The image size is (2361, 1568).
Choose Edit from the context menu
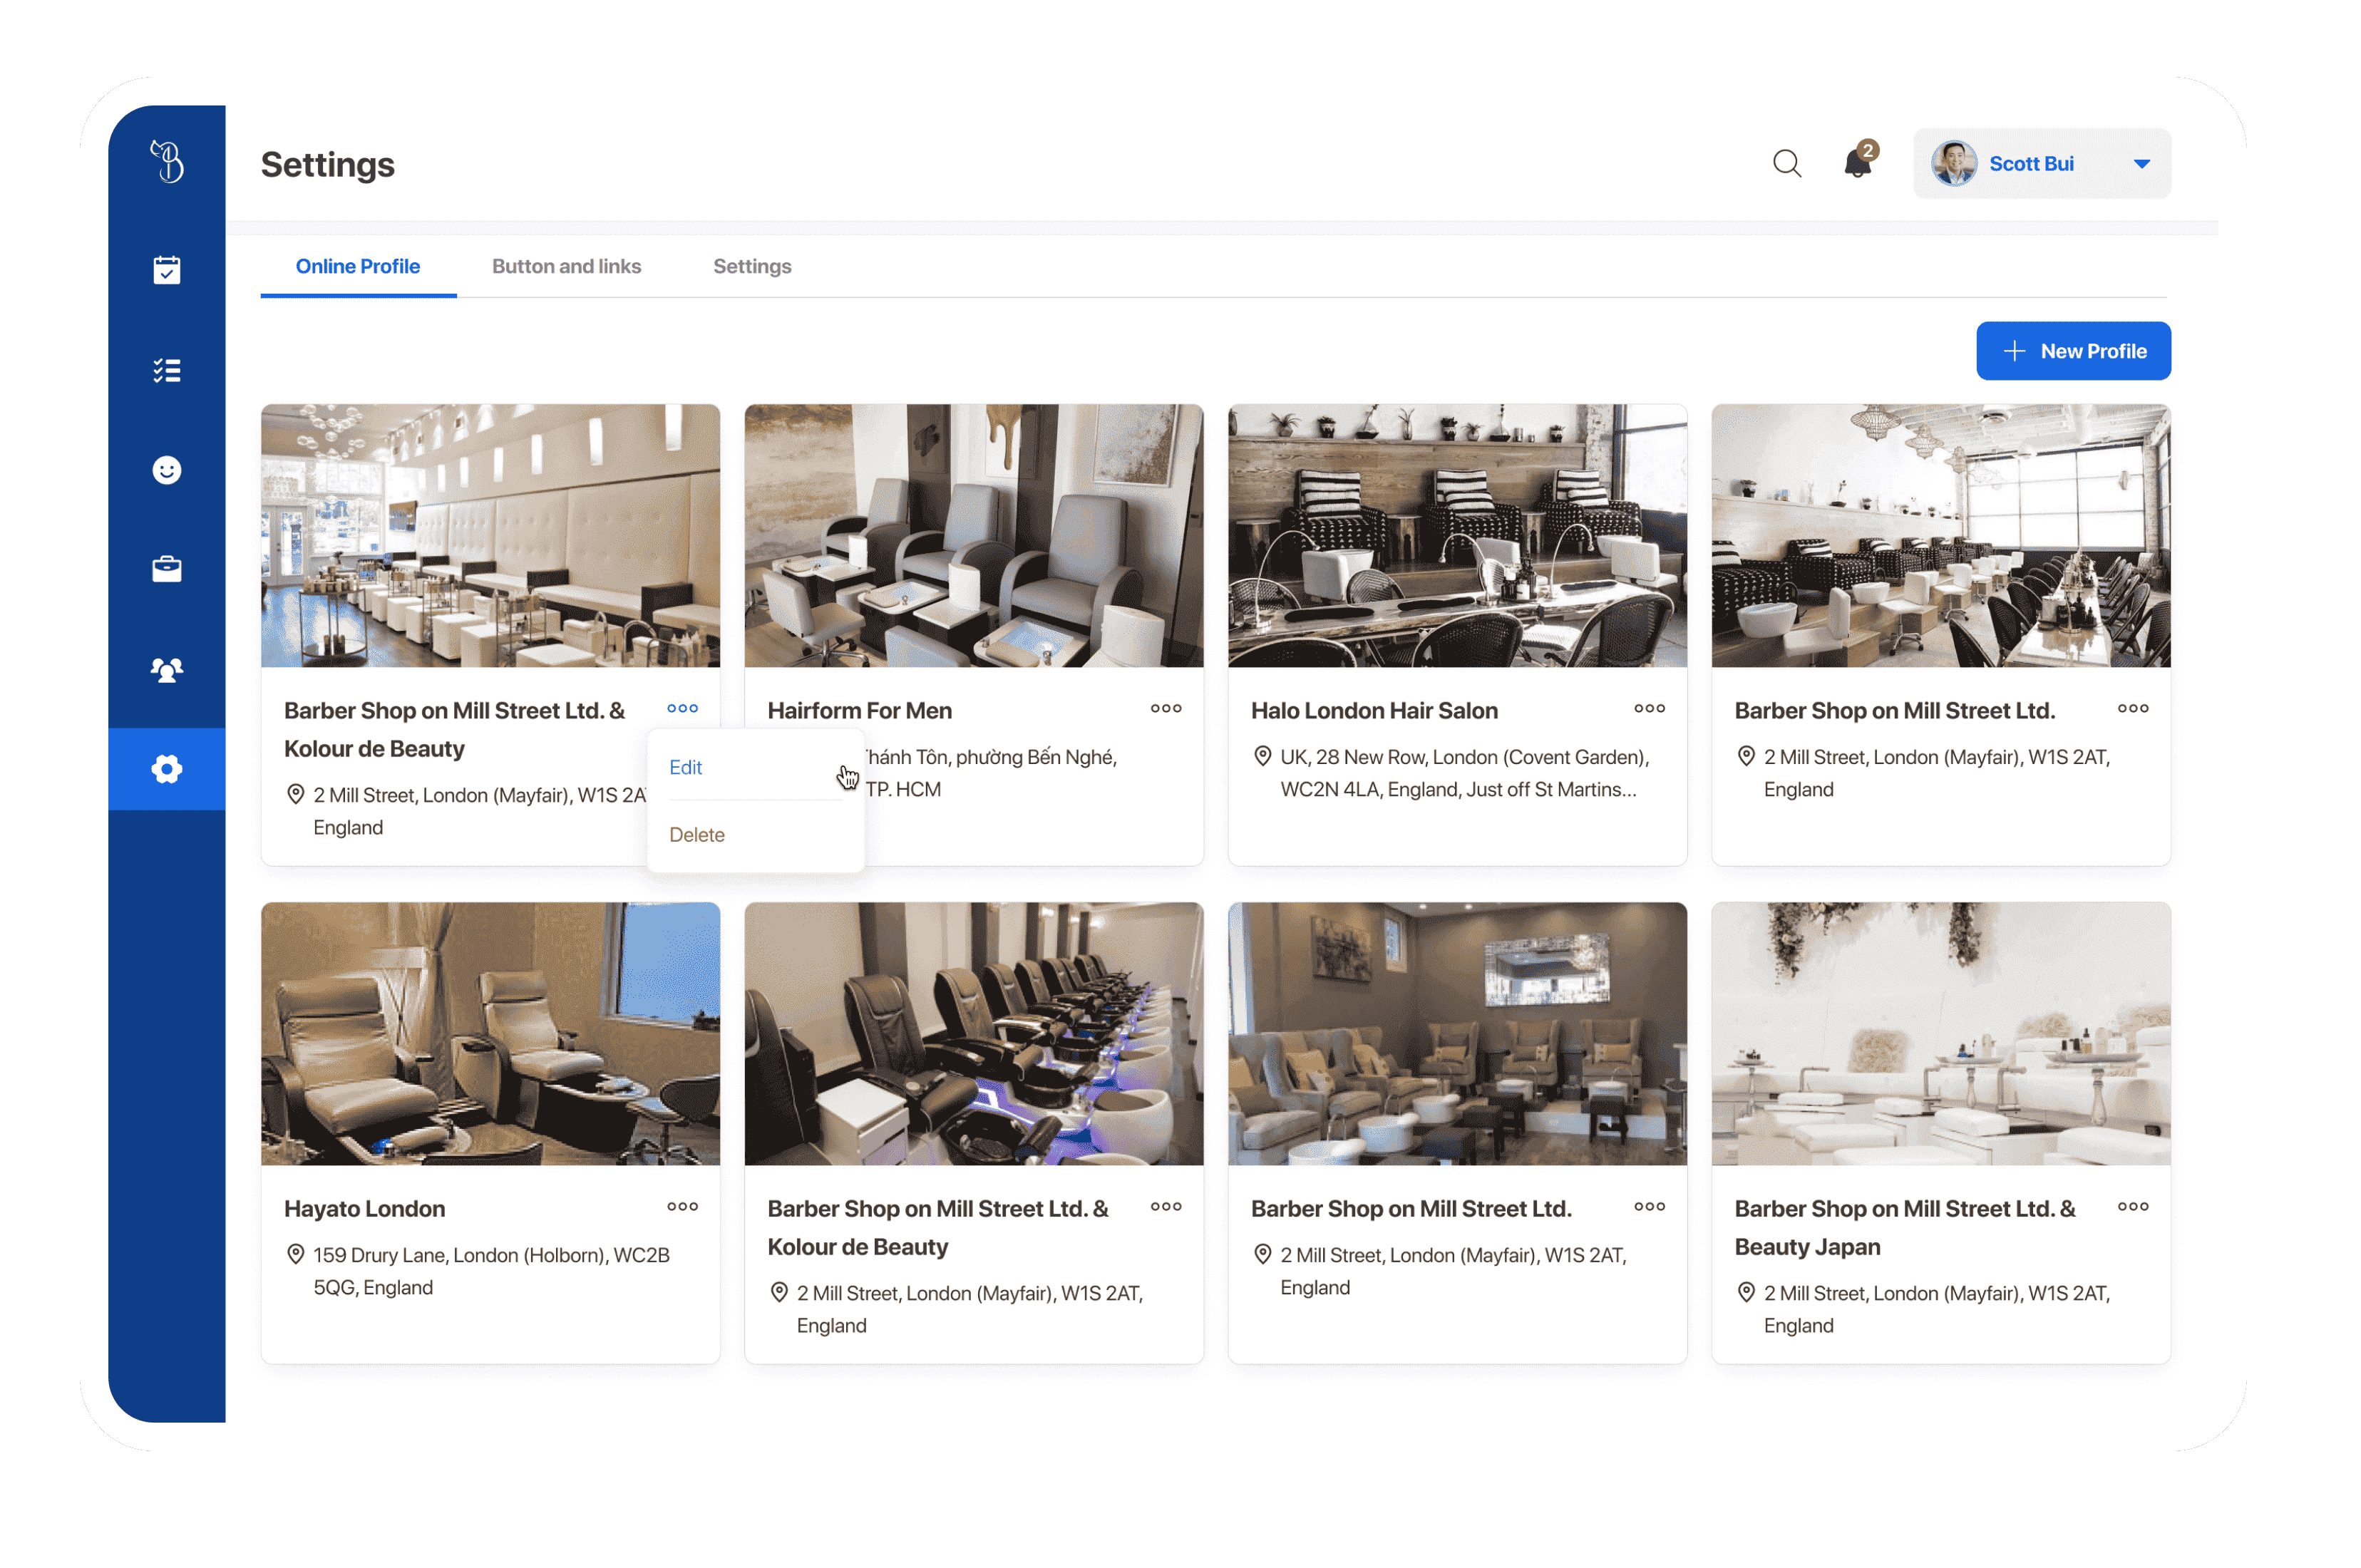click(686, 767)
